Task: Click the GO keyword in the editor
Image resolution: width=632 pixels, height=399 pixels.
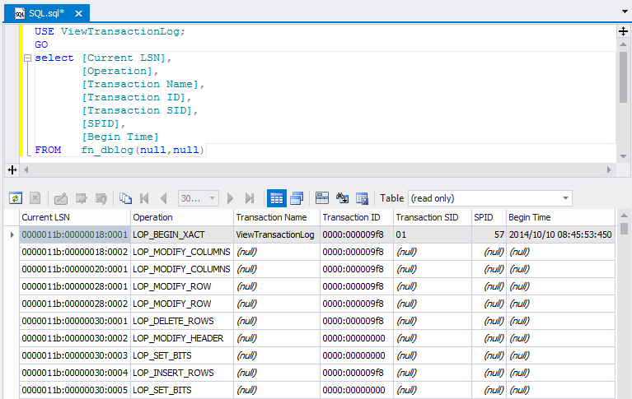Action: (41, 44)
